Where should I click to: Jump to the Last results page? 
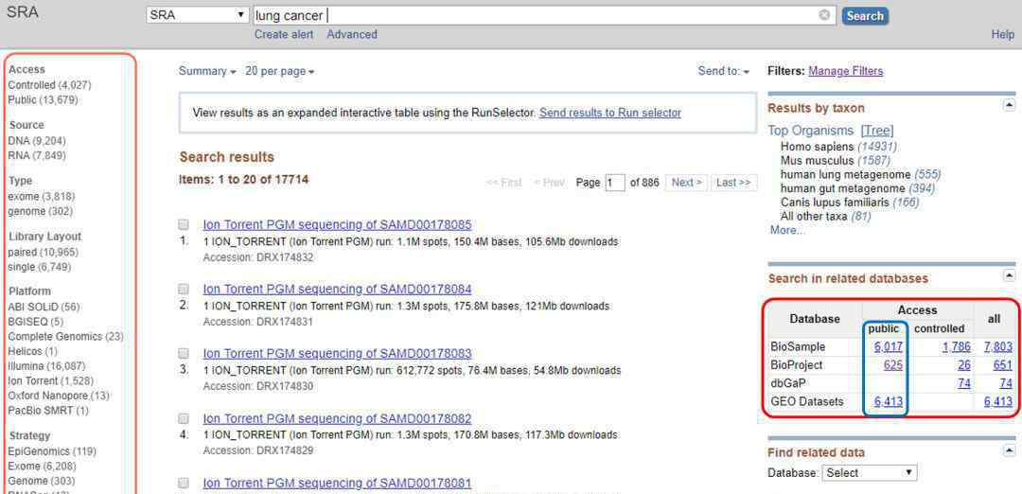tap(733, 183)
